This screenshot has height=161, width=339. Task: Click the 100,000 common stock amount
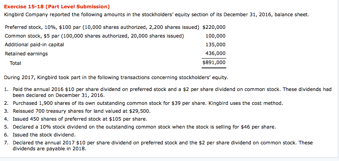click(x=216, y=36)
